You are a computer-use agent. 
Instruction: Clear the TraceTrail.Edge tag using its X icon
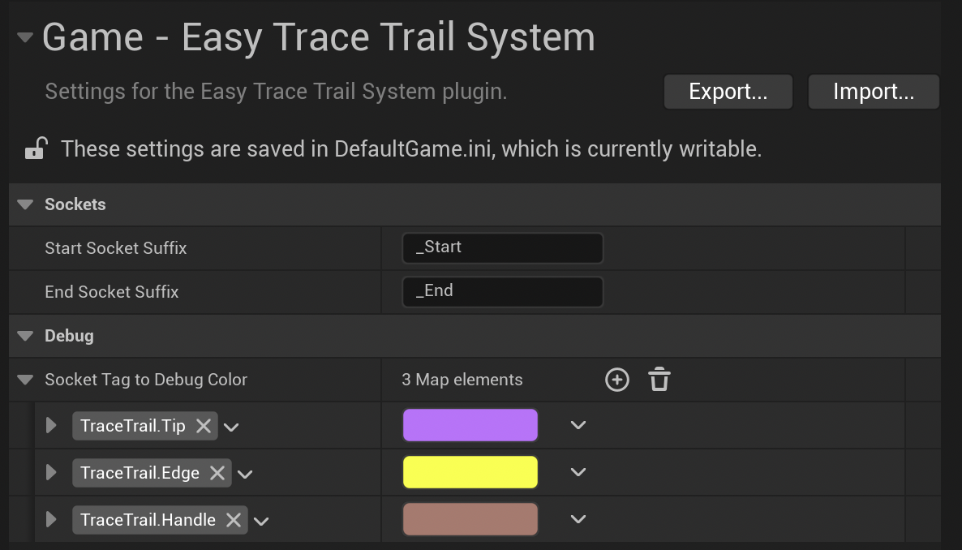pos(217,473)
